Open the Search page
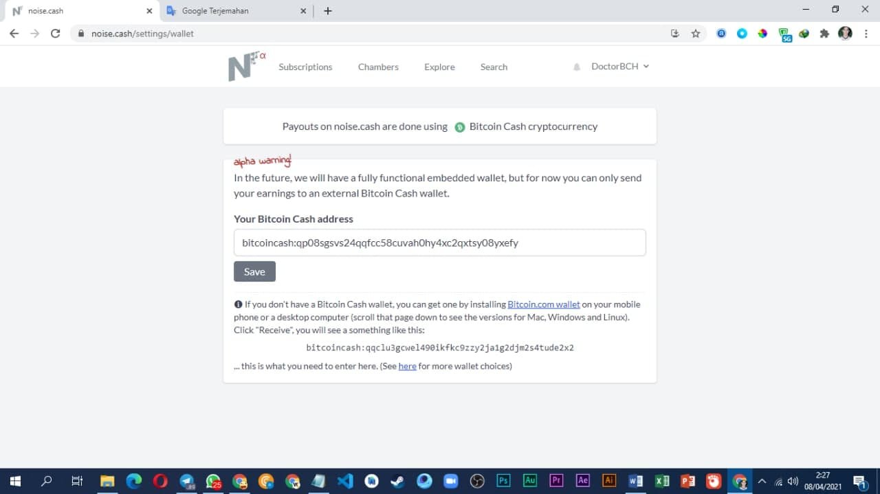The height and width of the screenshot is (494, 880). tap(494, 67)
